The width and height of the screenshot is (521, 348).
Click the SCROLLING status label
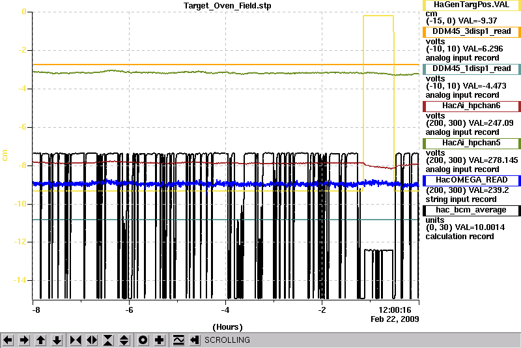click(227, 340)
